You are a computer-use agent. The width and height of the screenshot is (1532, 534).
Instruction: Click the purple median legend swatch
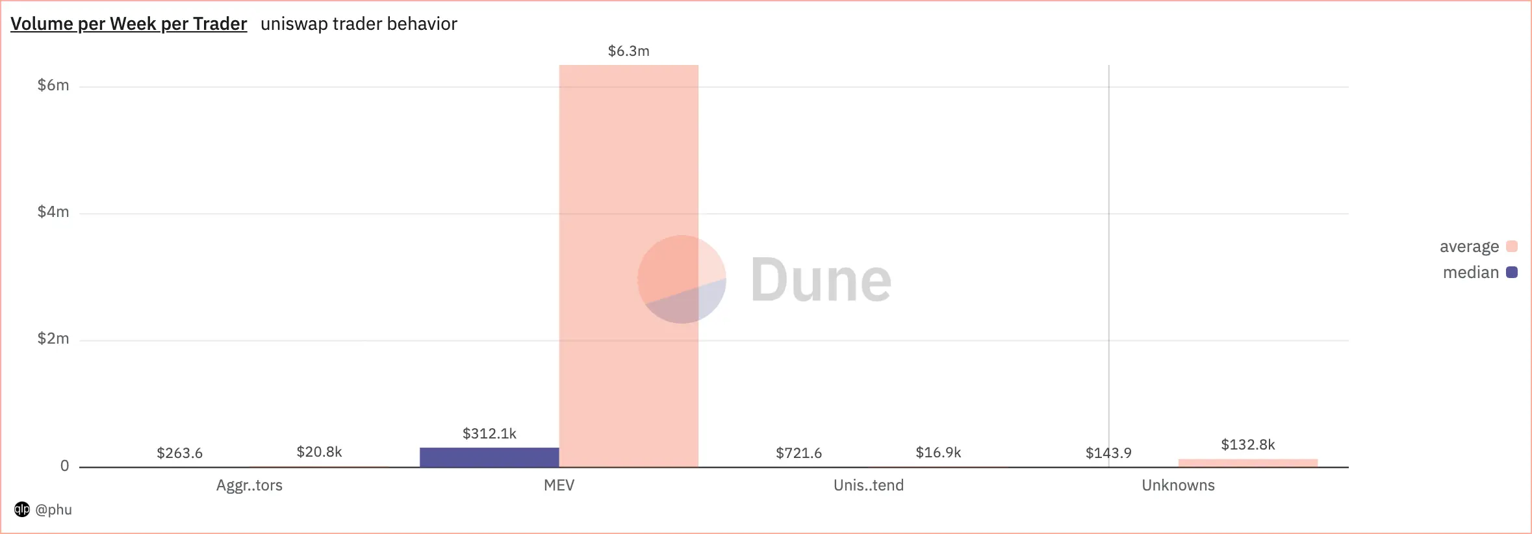pos(1512,273)
